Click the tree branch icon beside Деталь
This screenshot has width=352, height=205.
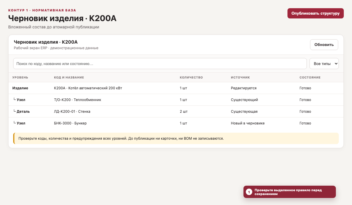coord(14,111)
